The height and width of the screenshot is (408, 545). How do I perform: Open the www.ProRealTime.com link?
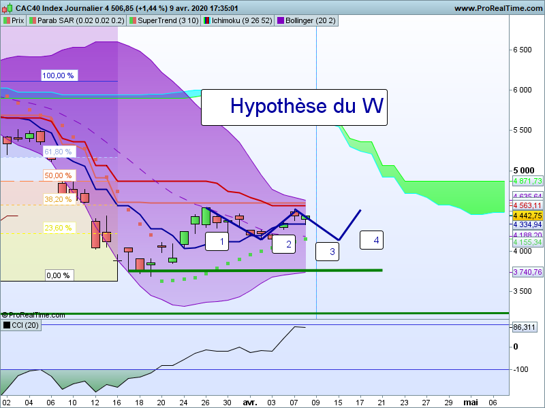point(498,8)
